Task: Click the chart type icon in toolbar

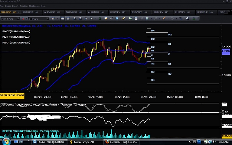Action: tap(53, 19)
